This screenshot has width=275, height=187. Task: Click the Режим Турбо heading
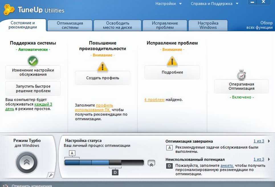(27, 140)
